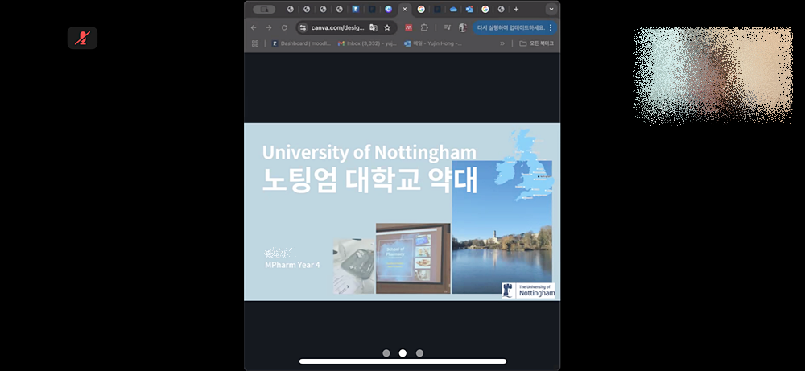Open the 모든 북마크 folder
The height and width of the screenshot is (371, 805).
(536, 43)
